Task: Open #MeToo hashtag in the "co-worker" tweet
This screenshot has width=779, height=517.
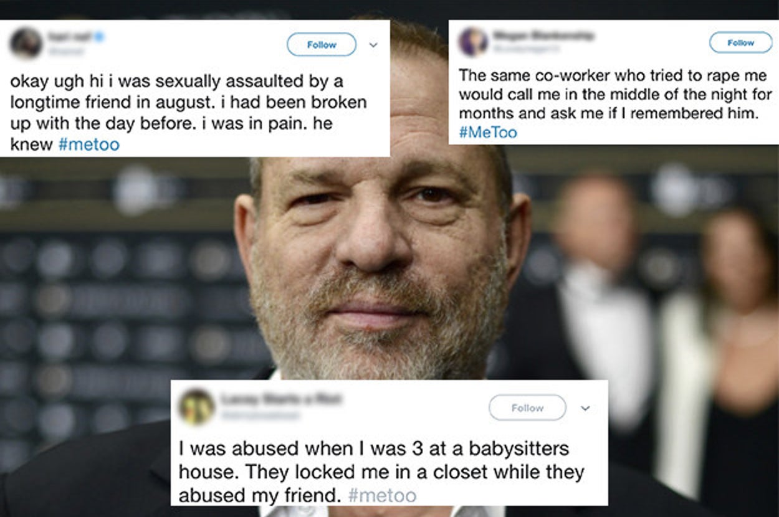Action: click(x=487, y=132)
